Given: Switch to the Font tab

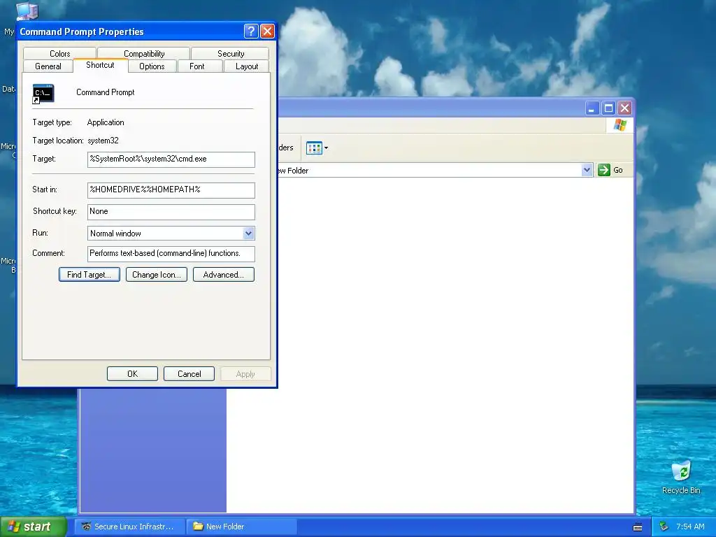Looking at the screenshot, I should click(x=196, y=66).
